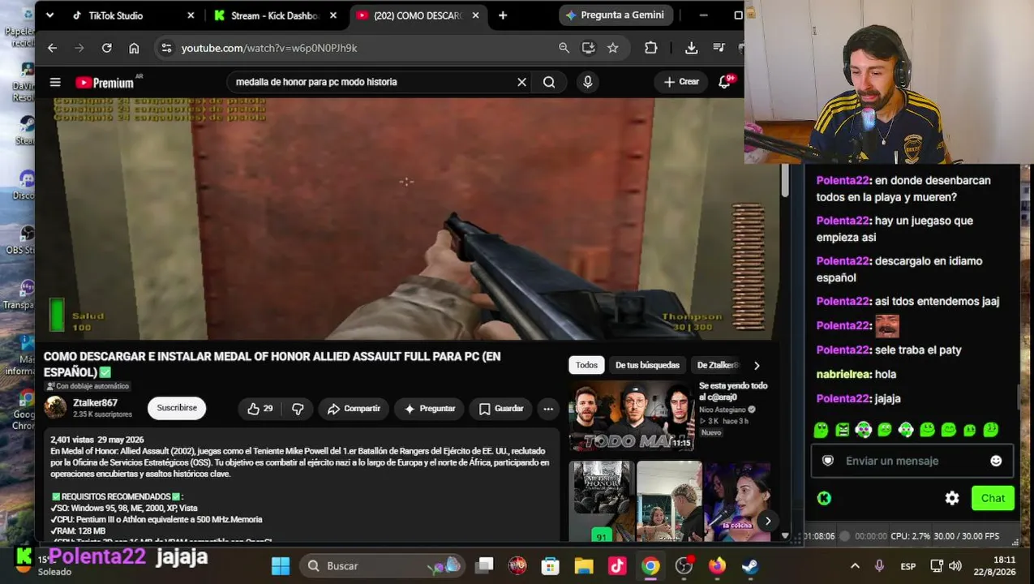
Task: Clear the YouTube search query
Action: tap(521, 82)
